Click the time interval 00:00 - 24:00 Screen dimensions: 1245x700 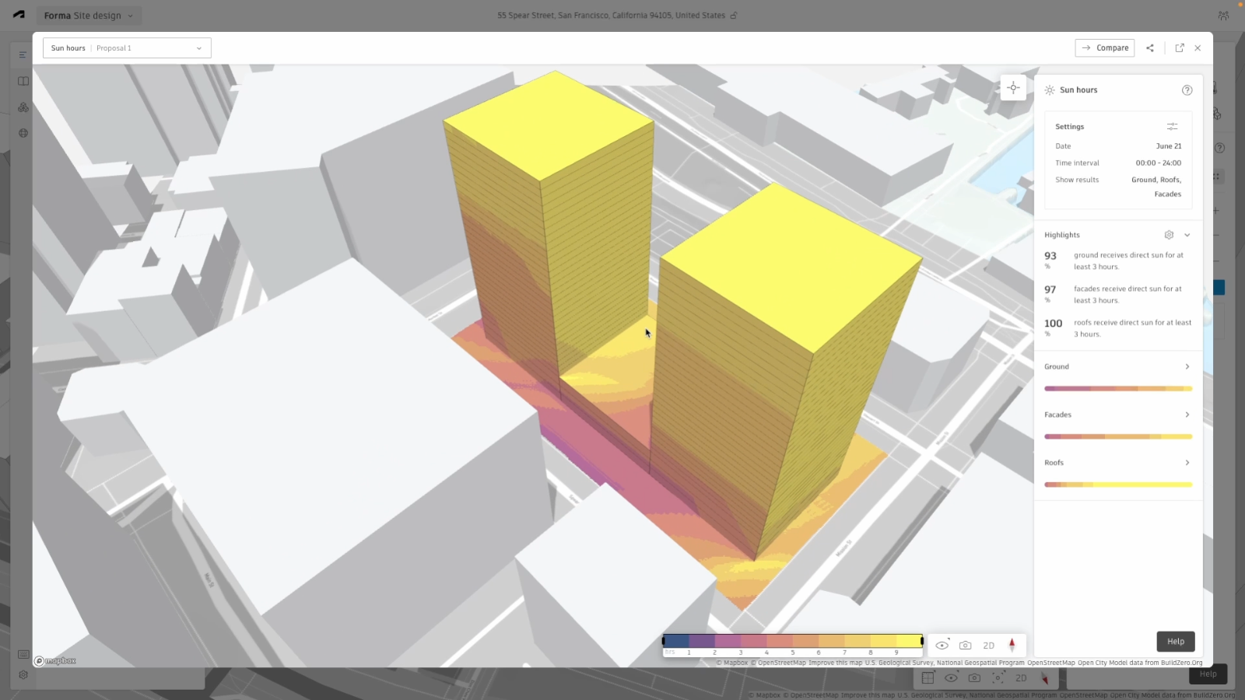[x=1158, y=163]
